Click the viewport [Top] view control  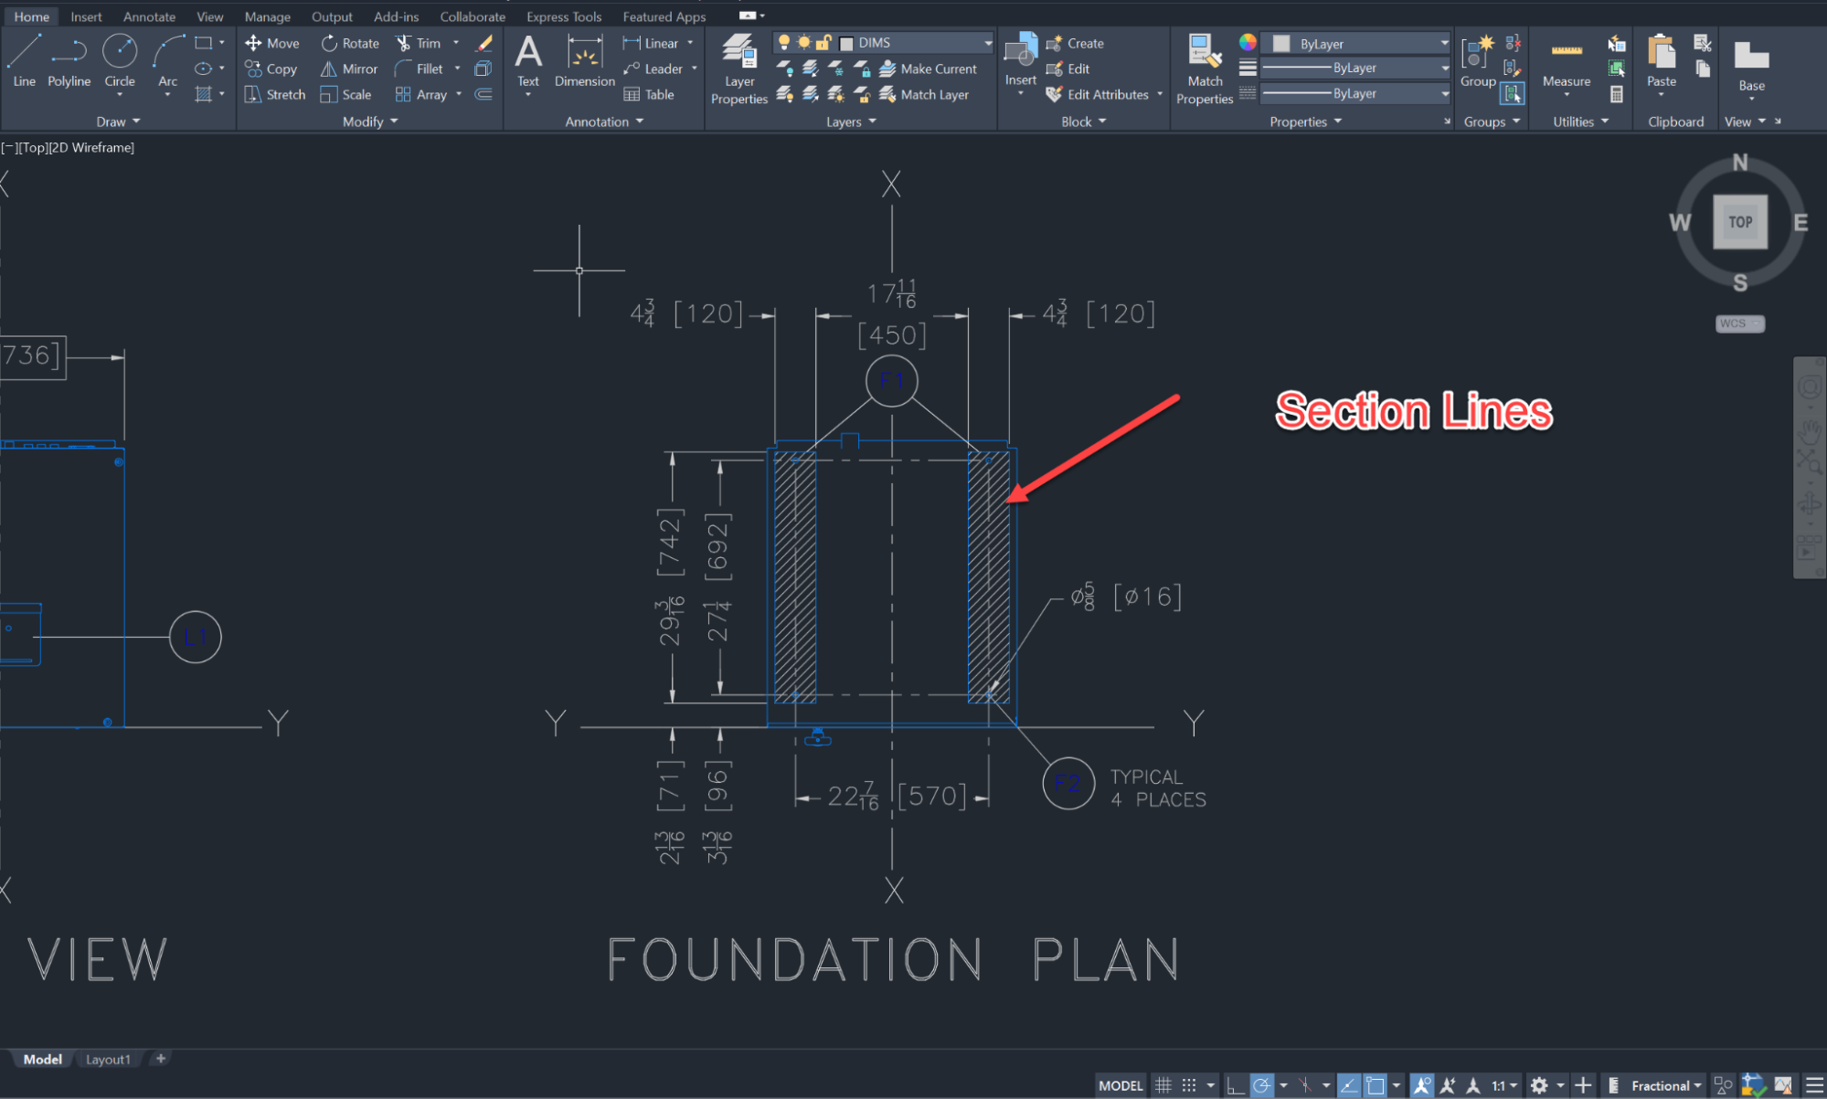[33, 147]
